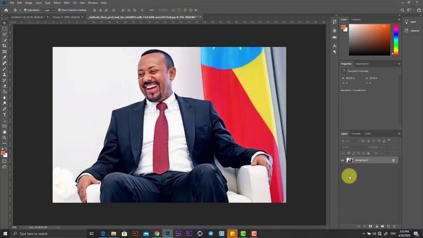Switch to the Adjustments tab
The image size is (423, 238).
(362, 63)
